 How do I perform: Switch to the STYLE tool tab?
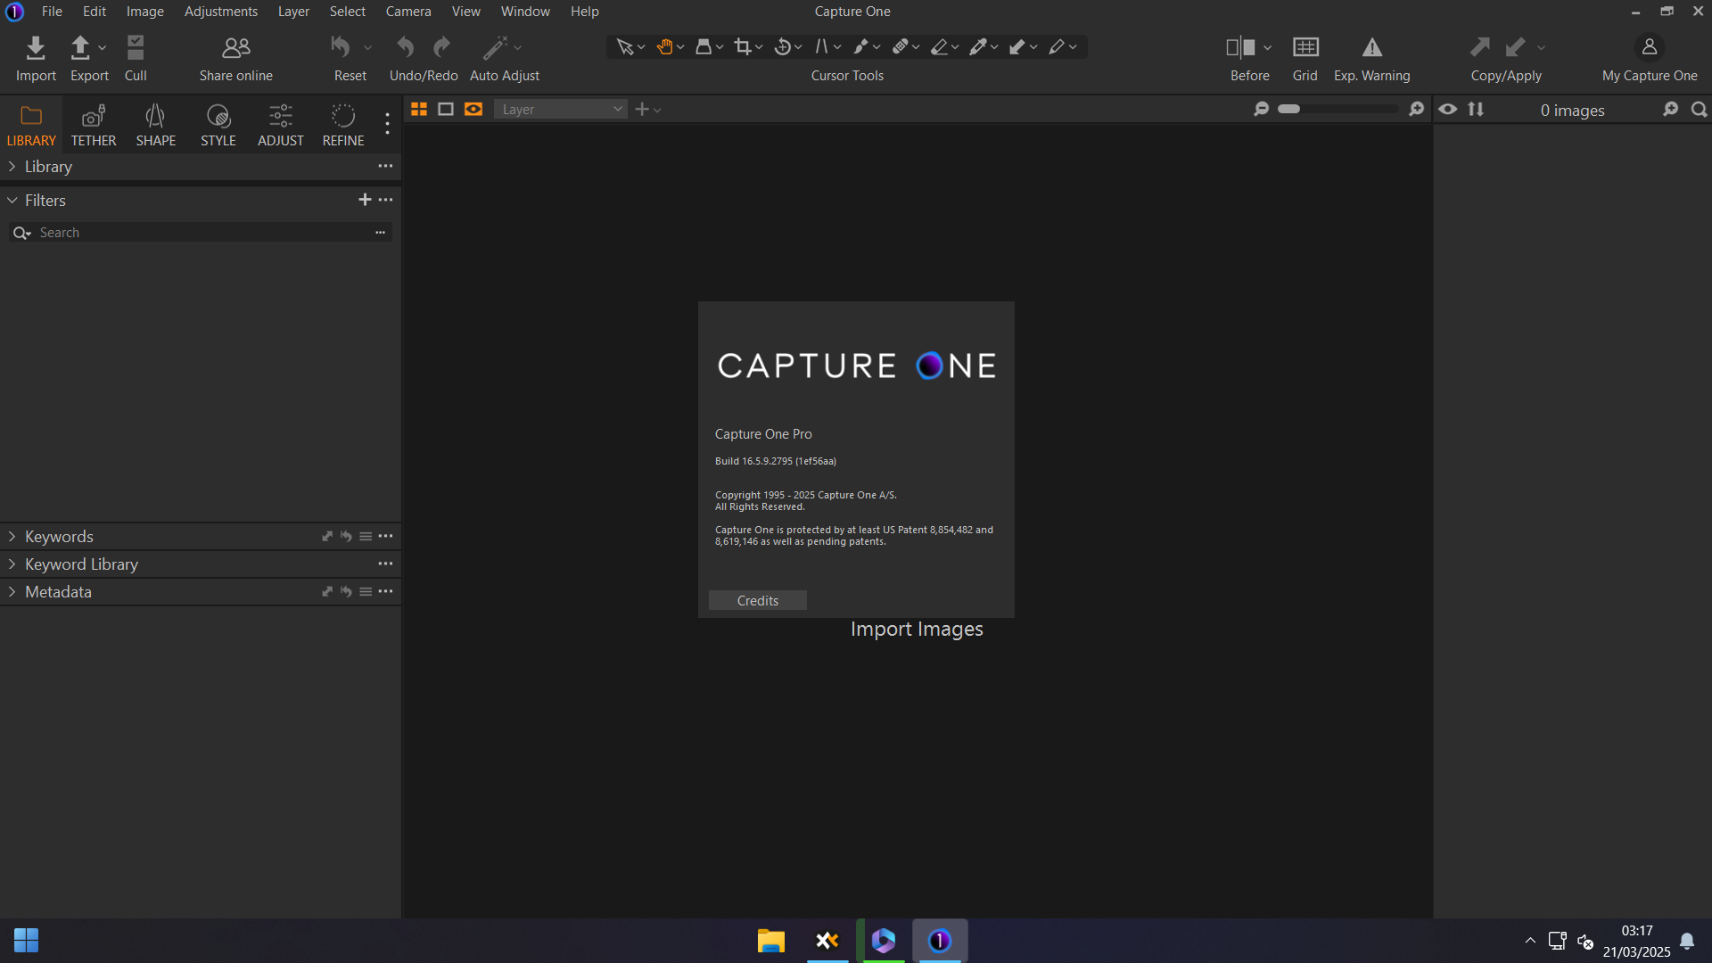click(x=218, y=126)
